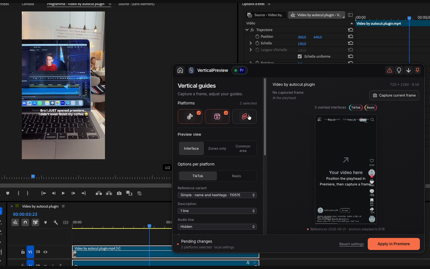Click the Revert settings link
This screenshot has width=430, height=269.
click(352, 244)
